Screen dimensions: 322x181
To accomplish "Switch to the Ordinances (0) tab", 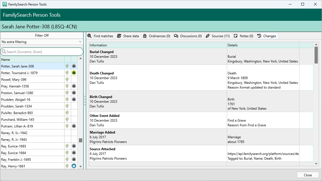I will [157, 36].
